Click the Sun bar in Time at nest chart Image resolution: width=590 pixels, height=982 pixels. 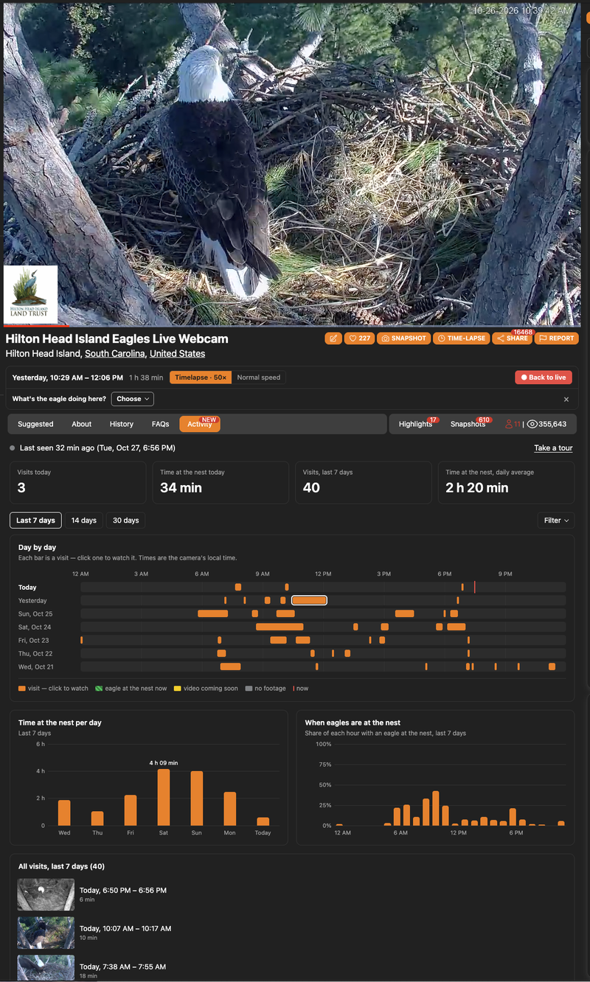coord(197,798)
